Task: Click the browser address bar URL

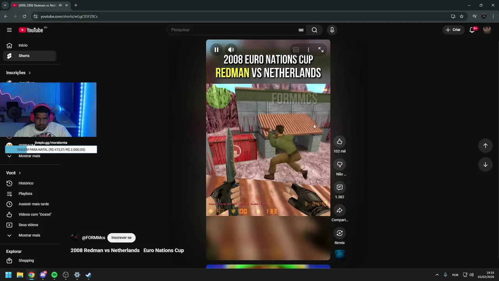Action: click(x=69, y=16)
